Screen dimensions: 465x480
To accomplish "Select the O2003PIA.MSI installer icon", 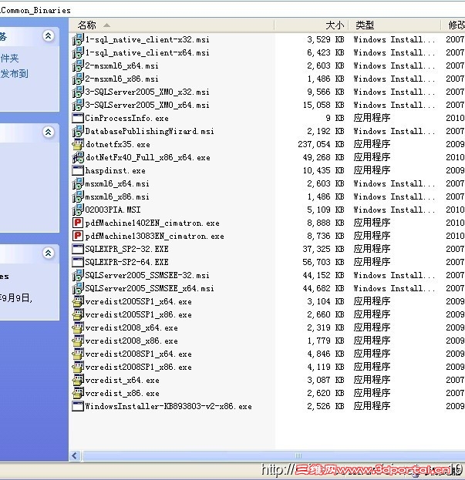I will click(x=78, y=210).
